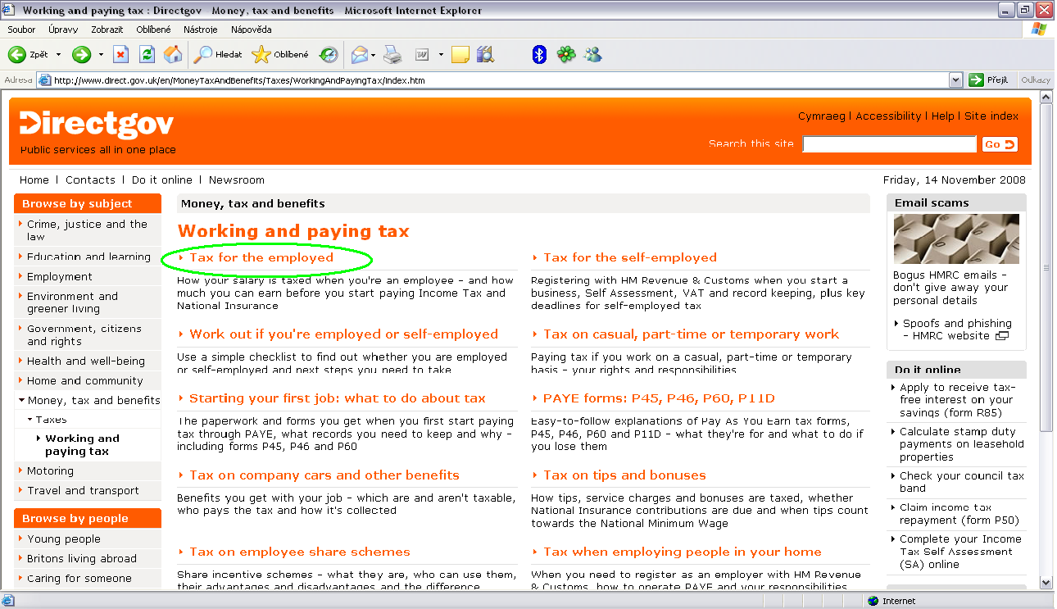Open Tax on tips and bonuses link
The image size is (1057, 609).
pyautogui.click(x=624, y=475)
